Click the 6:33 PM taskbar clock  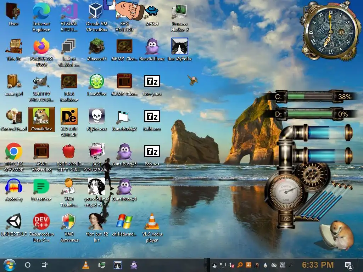coord(318,265)
